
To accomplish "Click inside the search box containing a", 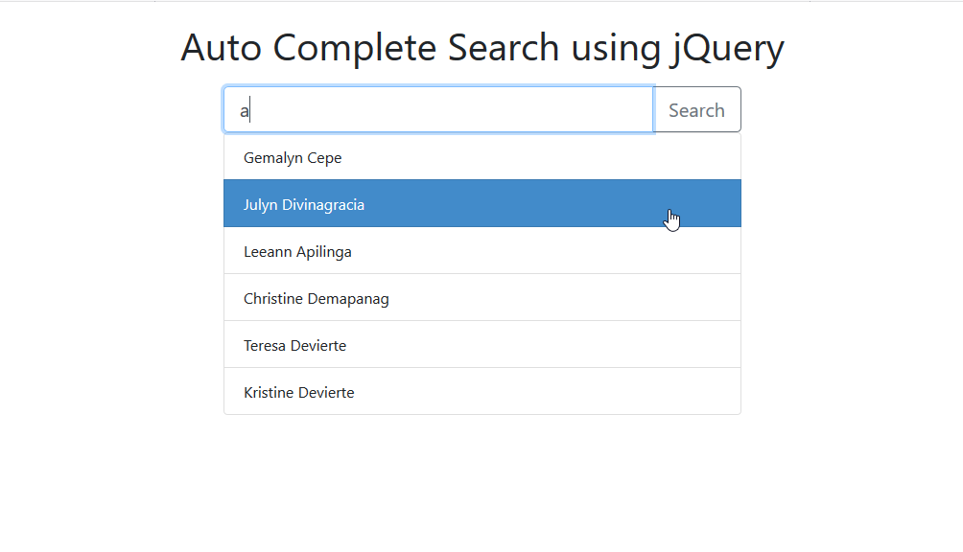I will (x=438, y=110).
